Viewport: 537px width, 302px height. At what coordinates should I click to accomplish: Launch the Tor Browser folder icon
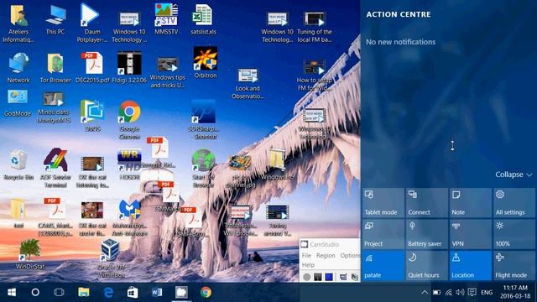[x=55, y=68]
